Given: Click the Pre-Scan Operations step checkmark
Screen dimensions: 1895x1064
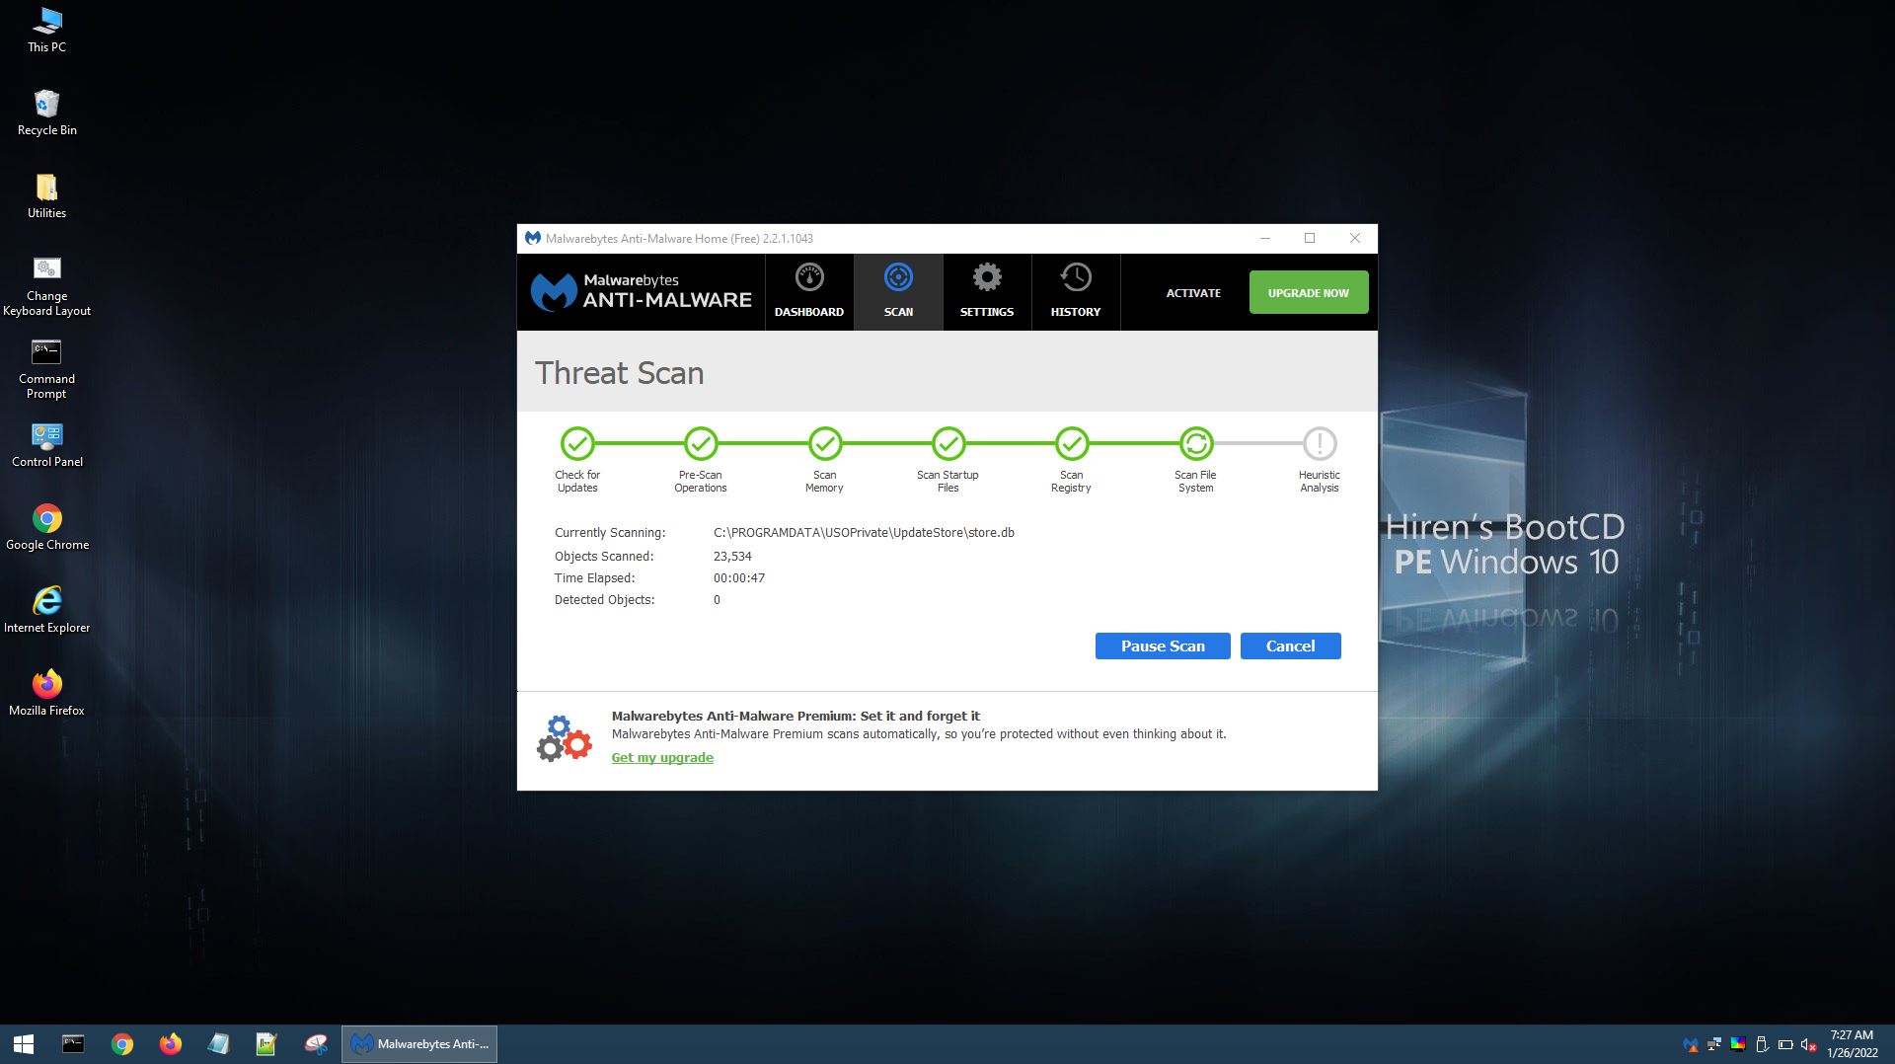Looking at the screenshot, I should pos(701,444).
